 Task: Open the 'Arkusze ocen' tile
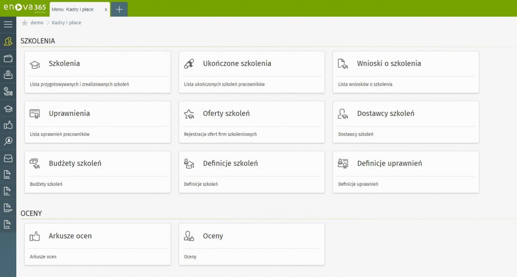97,244
